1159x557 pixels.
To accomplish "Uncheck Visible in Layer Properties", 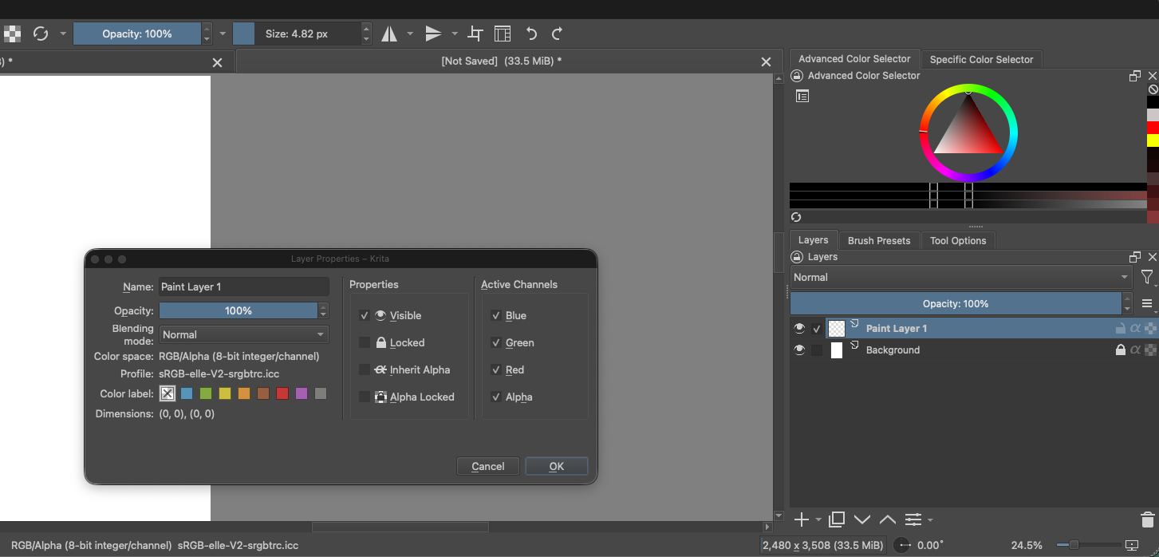I will click(x=365, y=315).
